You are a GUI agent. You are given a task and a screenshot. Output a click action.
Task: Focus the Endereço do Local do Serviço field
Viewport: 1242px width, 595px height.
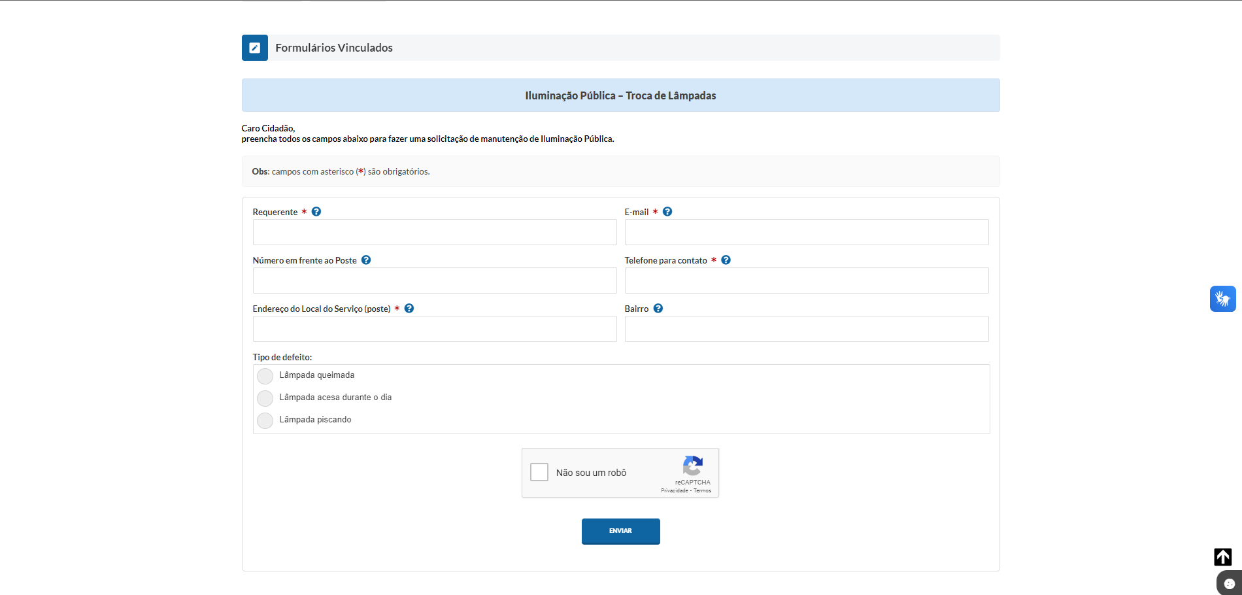[x=435, y=329]
